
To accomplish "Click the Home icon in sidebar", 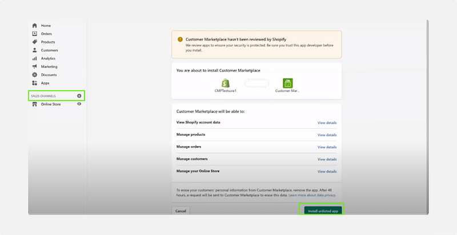I will [35, 26].
